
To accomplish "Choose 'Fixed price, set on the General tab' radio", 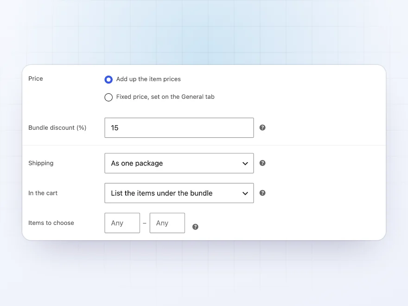I will click(108, 97).
